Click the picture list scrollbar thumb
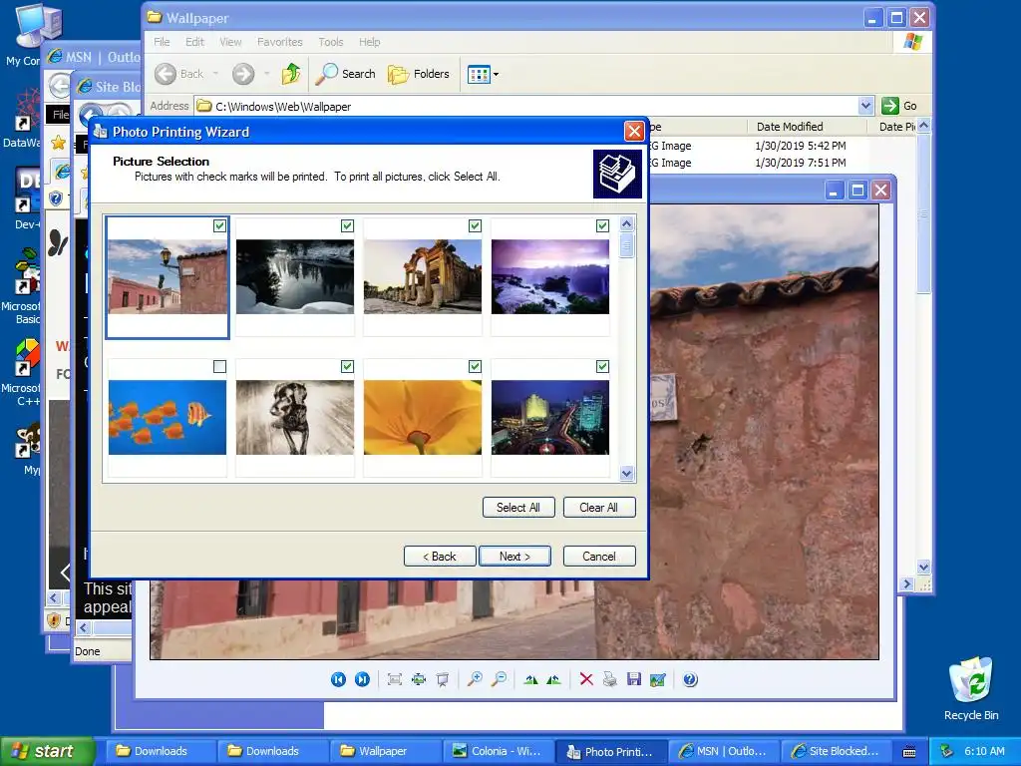This screenshot has width=1021, height=766. coord(626,245)
